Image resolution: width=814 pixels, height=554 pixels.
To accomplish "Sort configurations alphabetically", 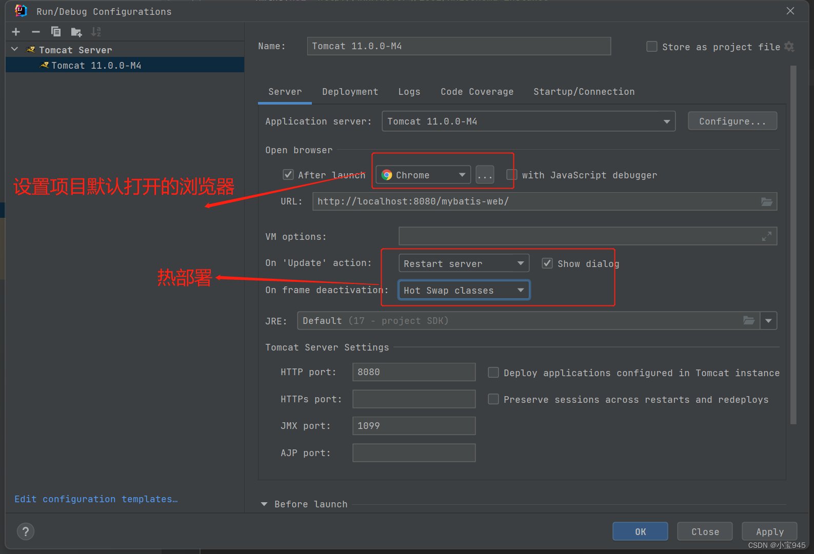I will click(96, 32).
